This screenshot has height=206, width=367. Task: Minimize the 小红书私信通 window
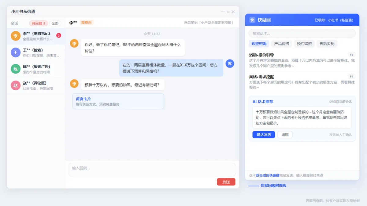tap(223, 12)
